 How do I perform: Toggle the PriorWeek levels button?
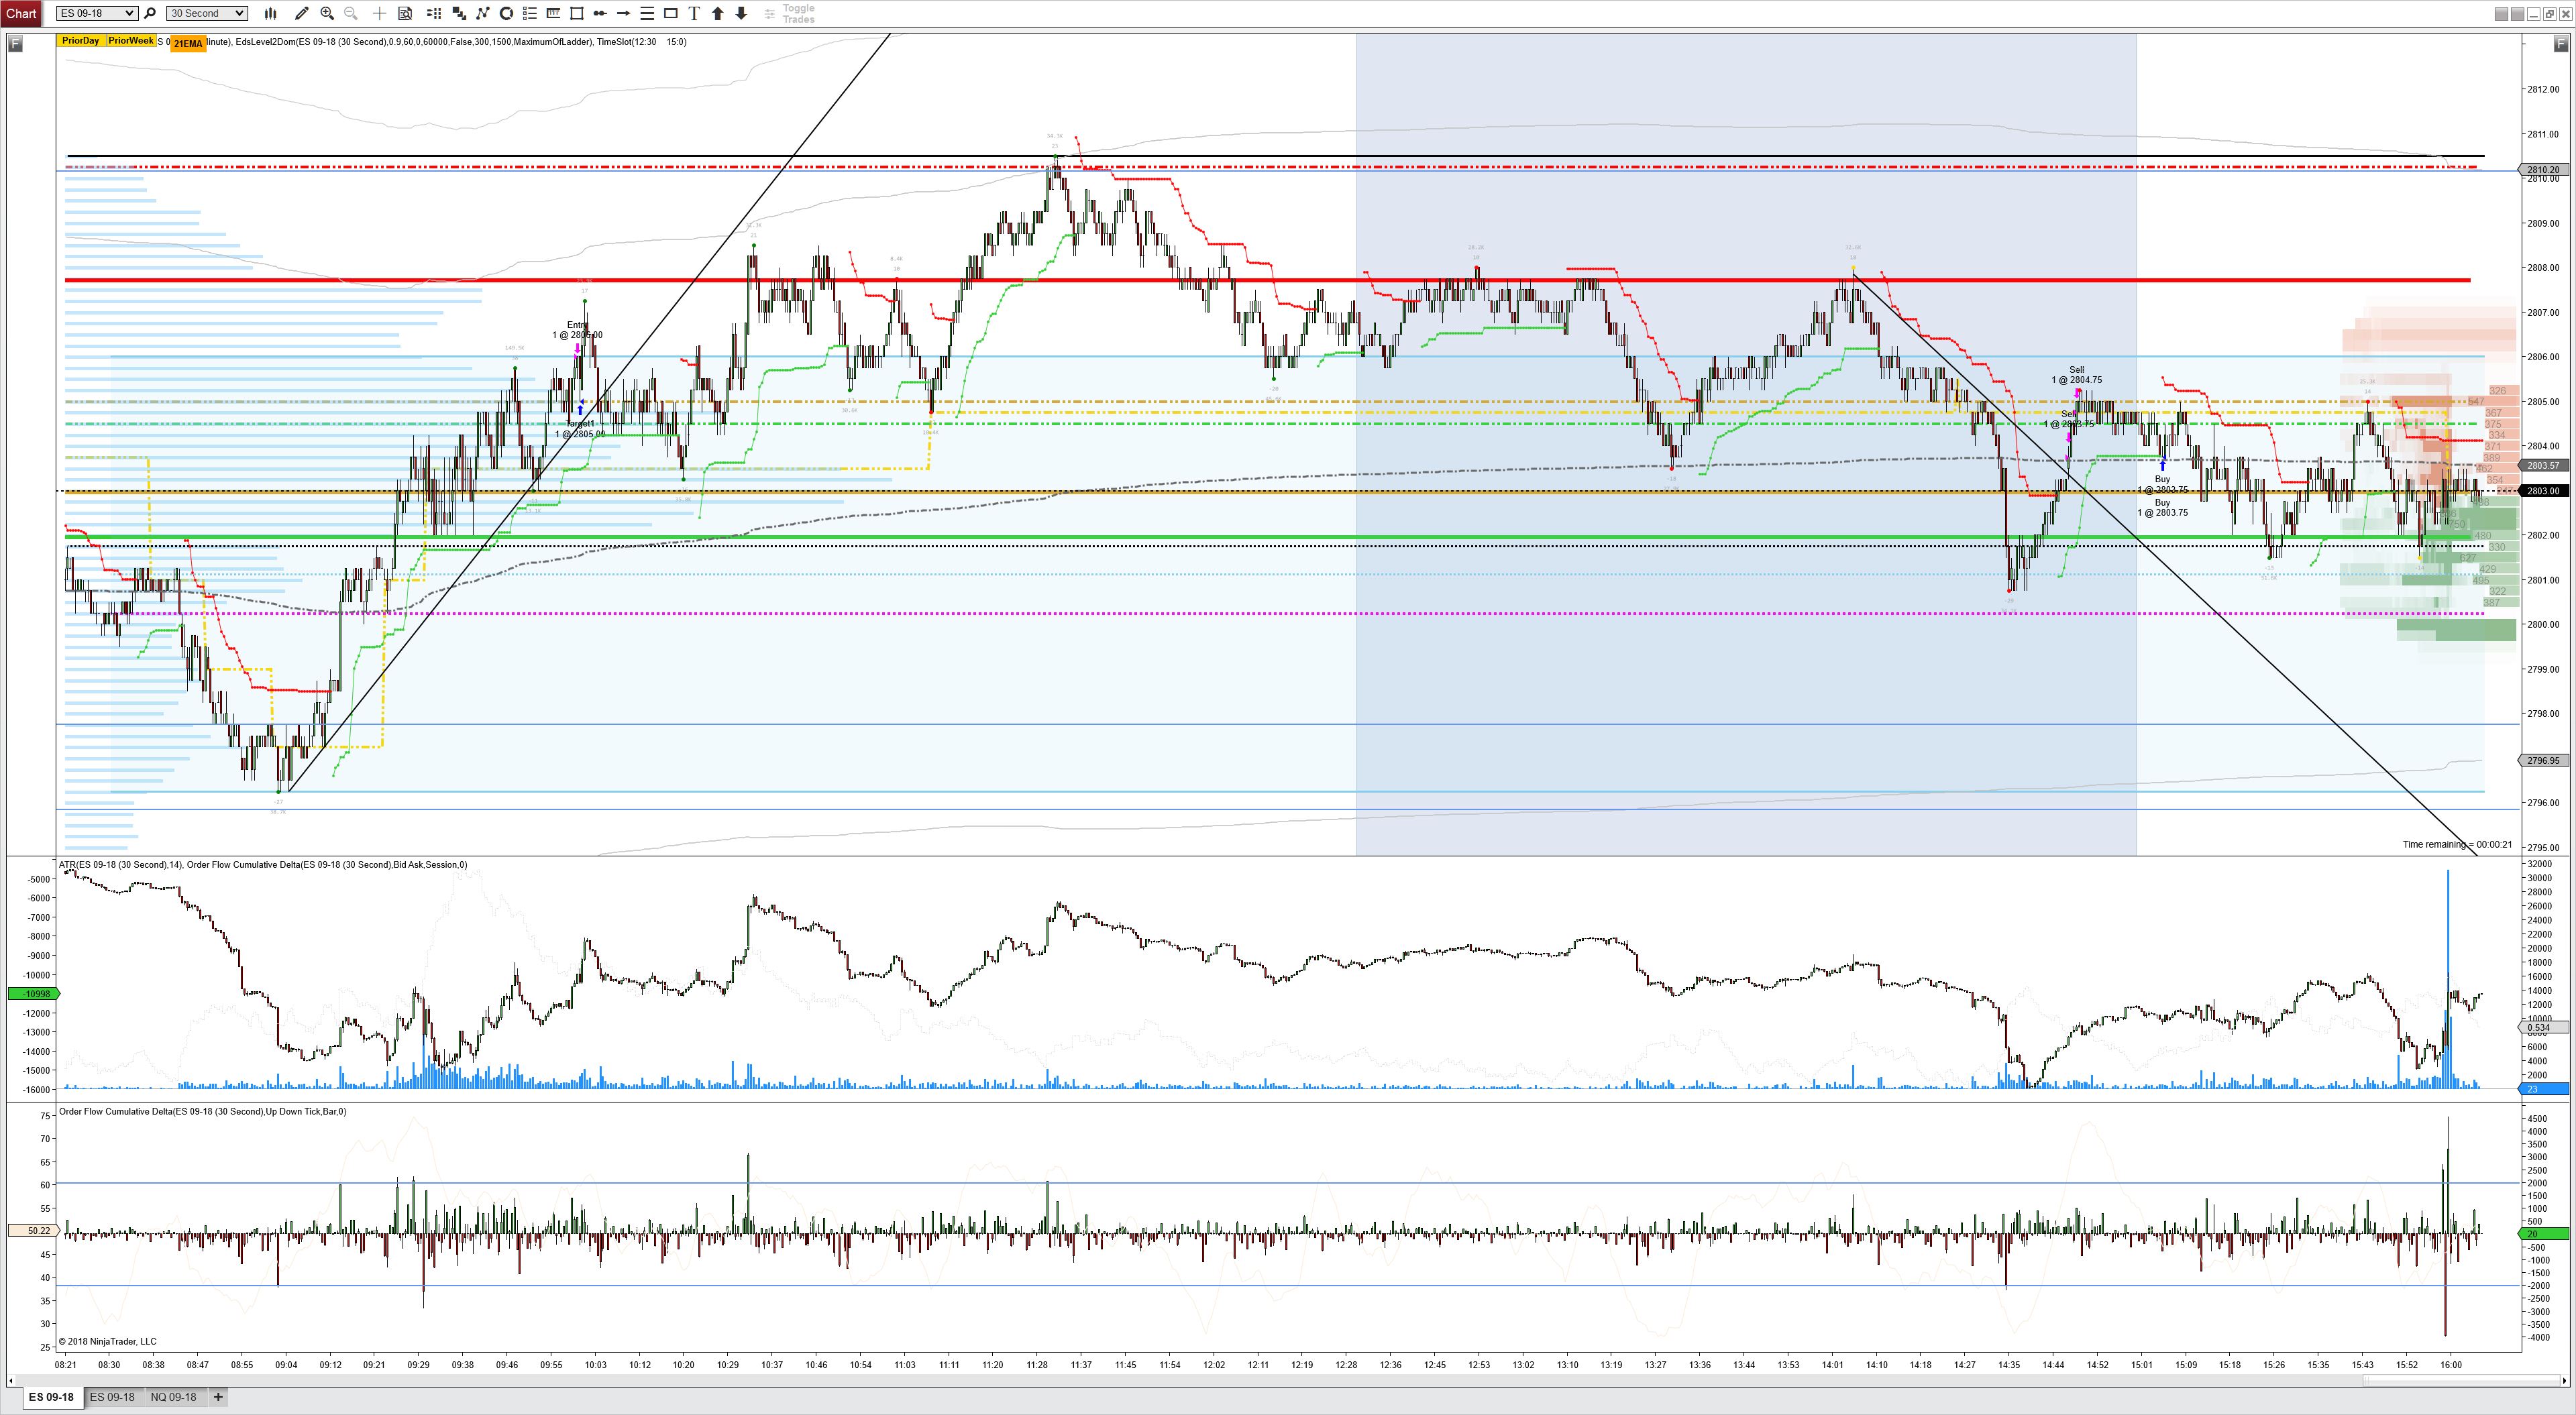point(131,41)
